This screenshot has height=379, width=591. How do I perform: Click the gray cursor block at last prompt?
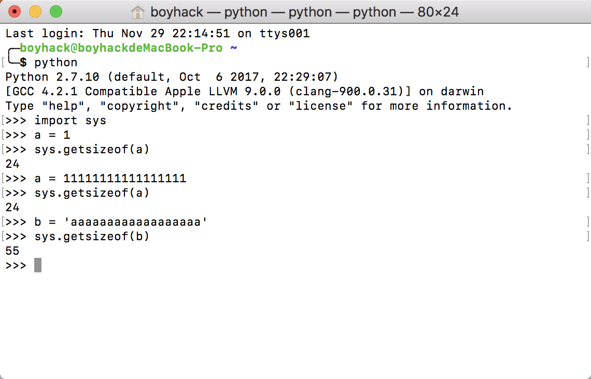point(38,265)
